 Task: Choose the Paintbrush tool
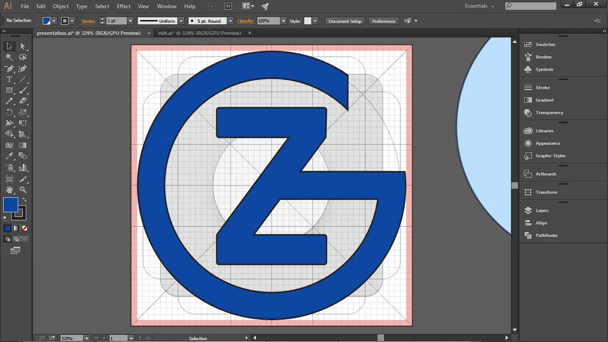point(23,90)
